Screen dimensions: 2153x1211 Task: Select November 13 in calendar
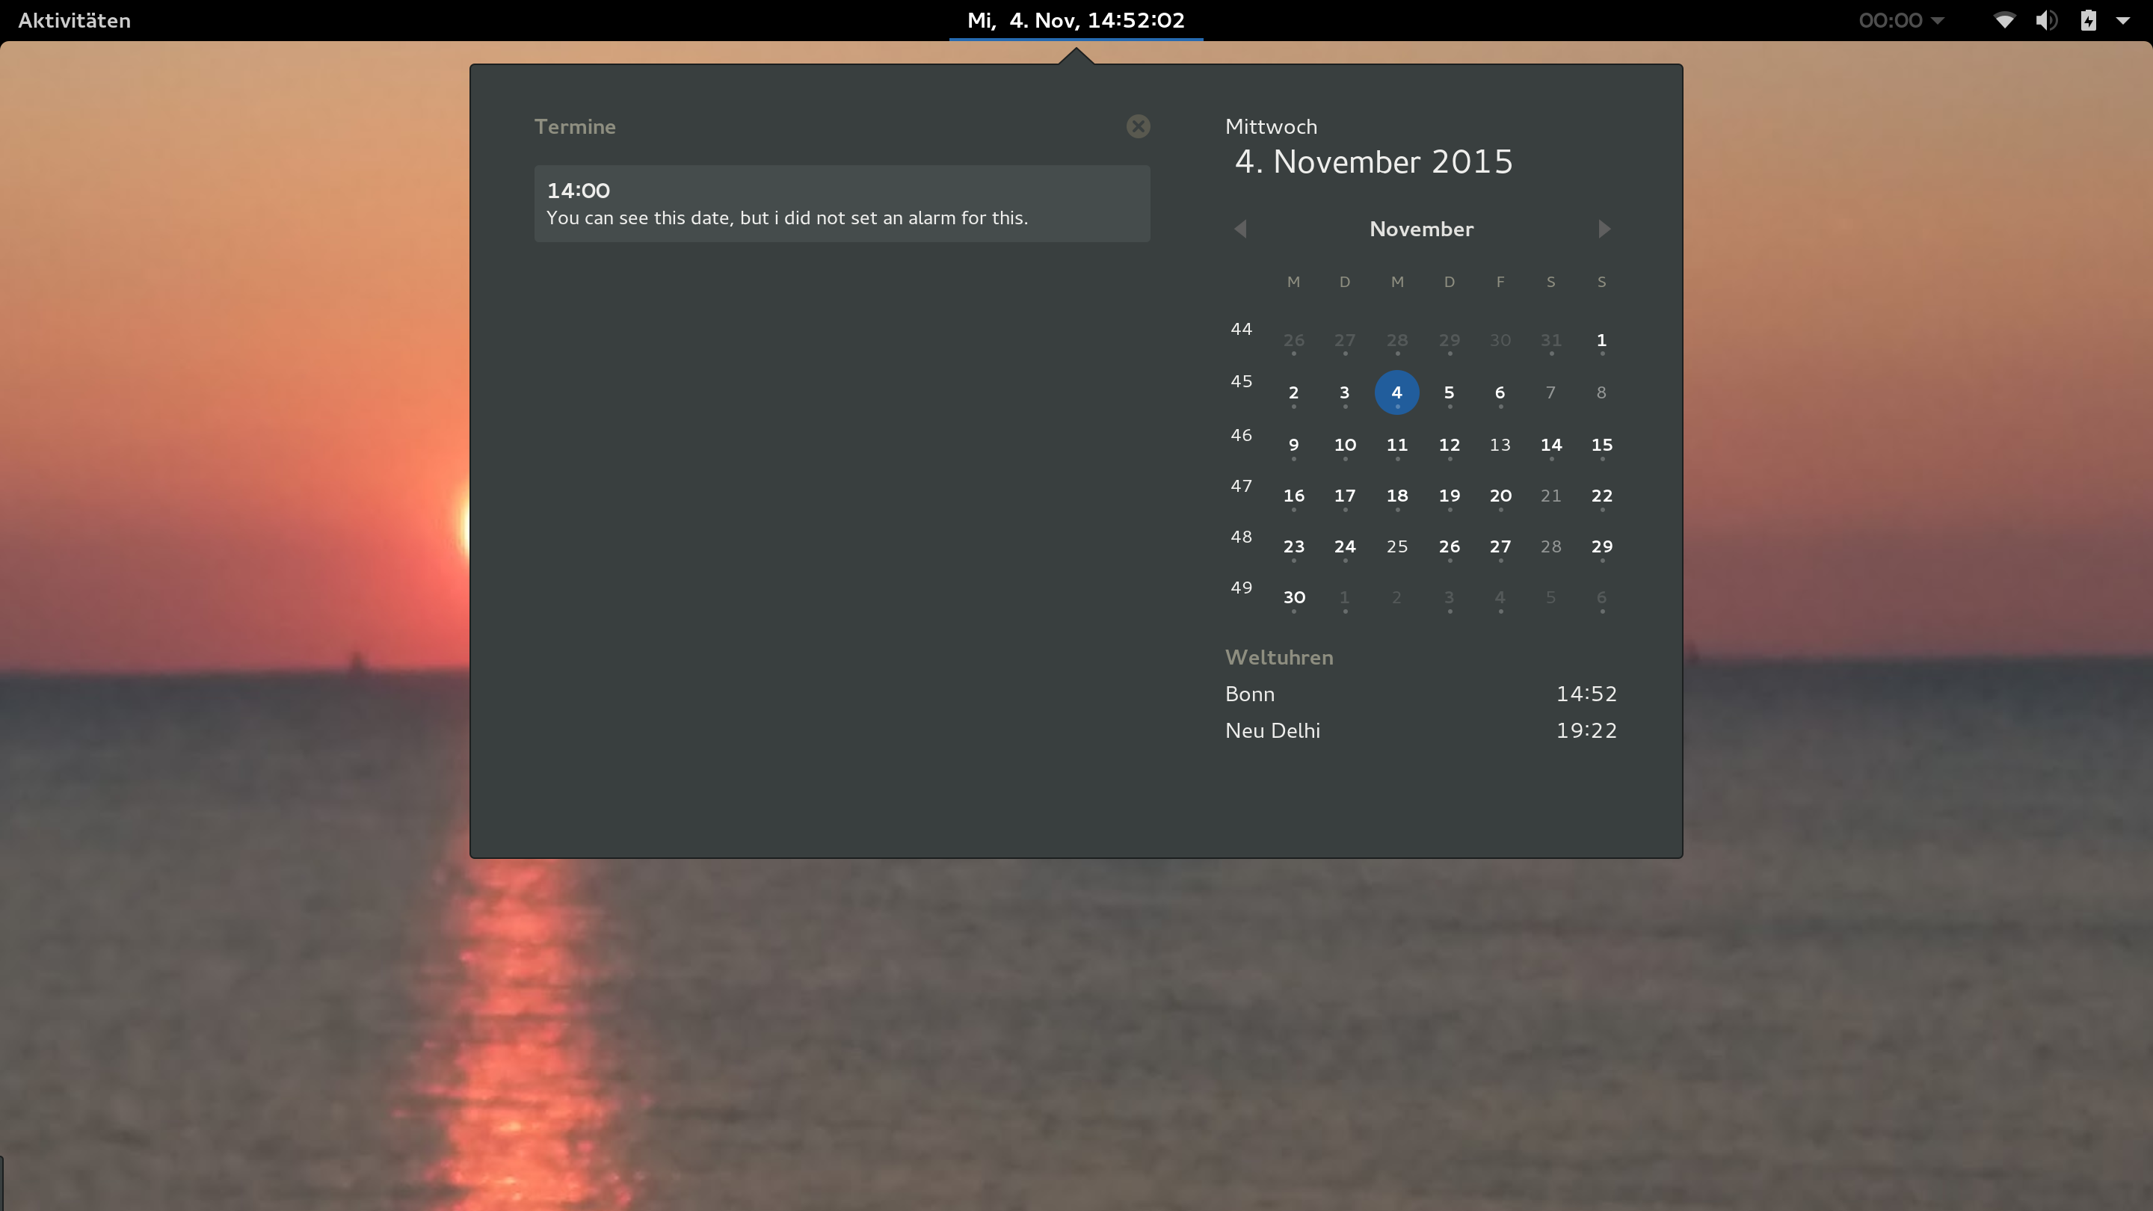click(x=1500, y=445)
